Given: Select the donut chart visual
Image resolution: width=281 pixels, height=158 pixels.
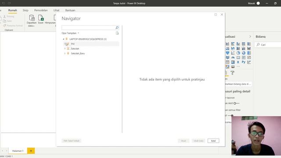Looking at the screenshot, I should point(244,53).
